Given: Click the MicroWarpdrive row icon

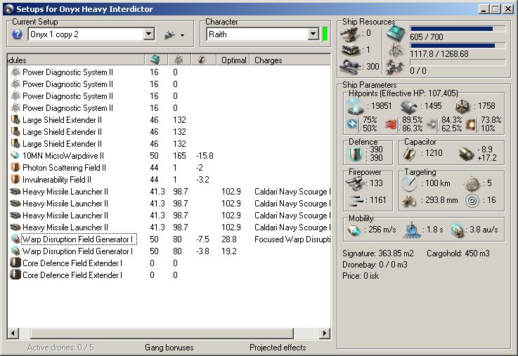Looking at the screenshot, I should click(15, 155).
